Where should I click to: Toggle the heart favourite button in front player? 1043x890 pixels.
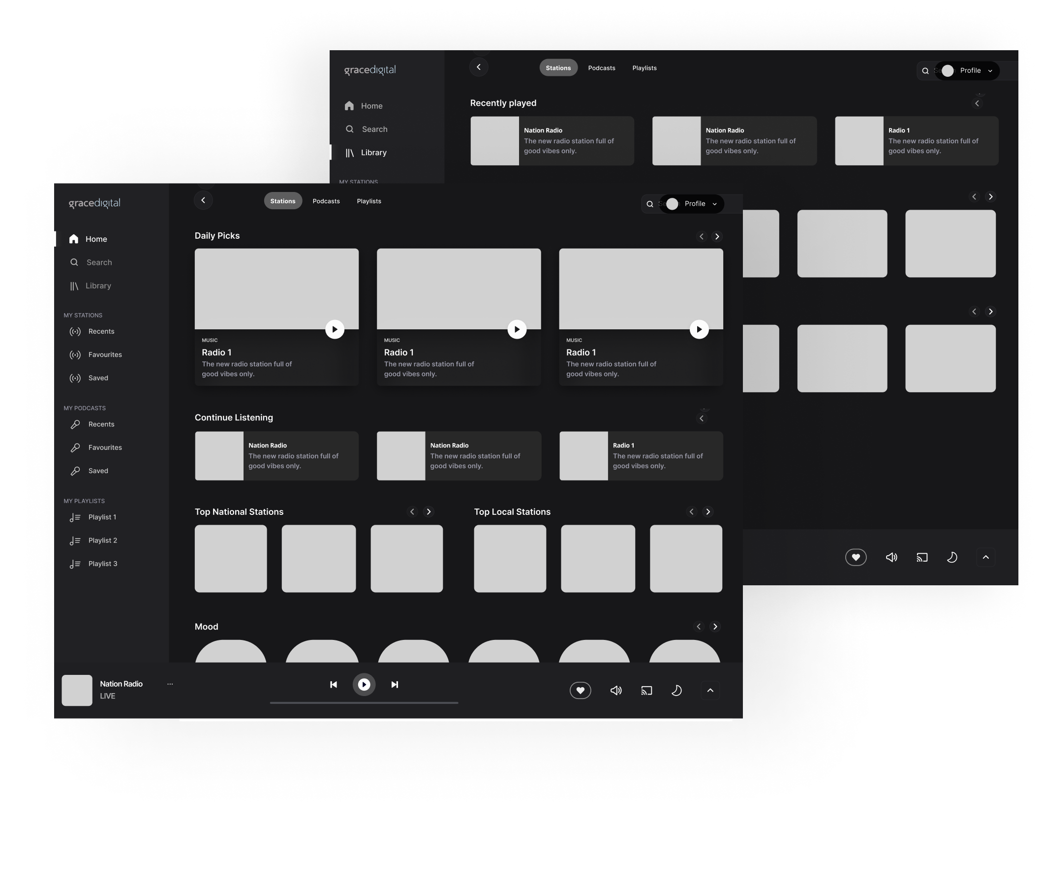click(581, 691)
